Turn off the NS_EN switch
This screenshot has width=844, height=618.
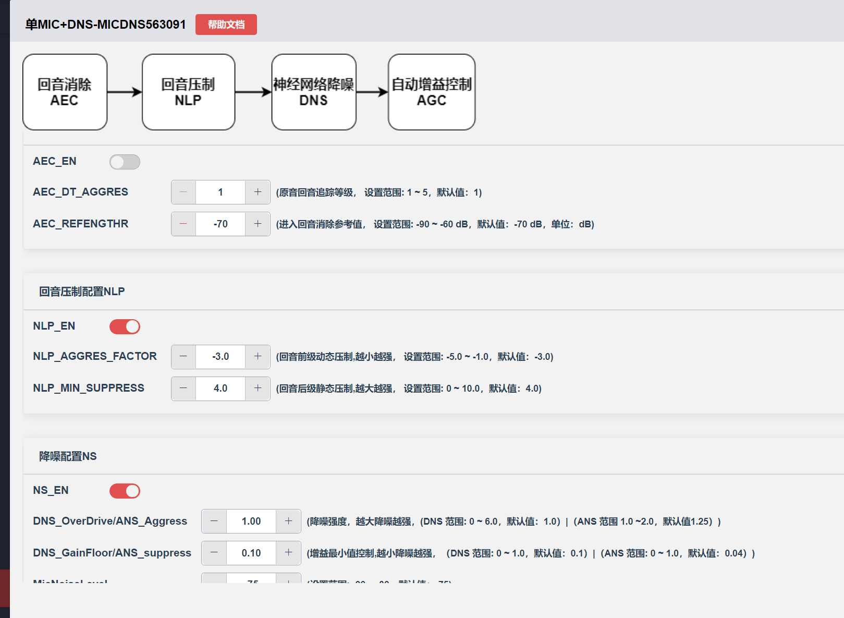click(x=125, y=491)
